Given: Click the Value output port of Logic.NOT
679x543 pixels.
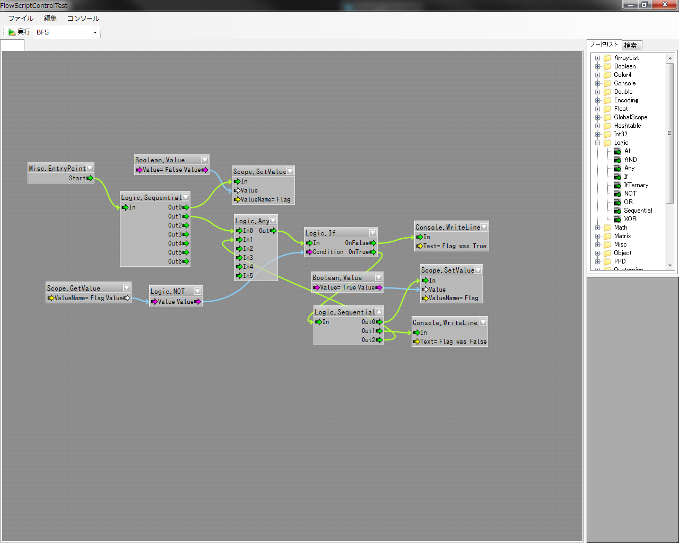Looking at the screenshot, I should click(x=197, y=302).
